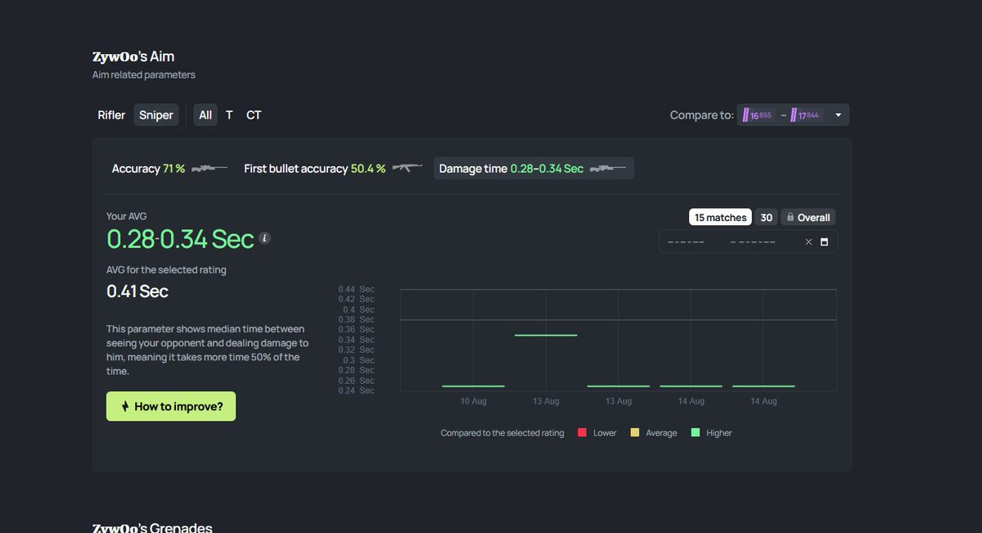
Task: Click the AK-47 icon beside First bullet accuracy
Action: pos(407,169)
